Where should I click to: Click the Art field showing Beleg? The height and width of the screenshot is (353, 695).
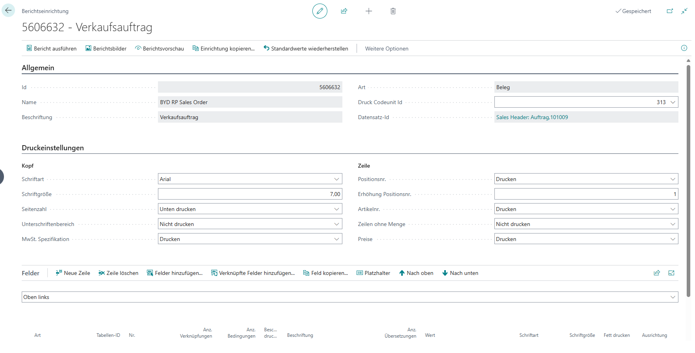click(586, 87)
